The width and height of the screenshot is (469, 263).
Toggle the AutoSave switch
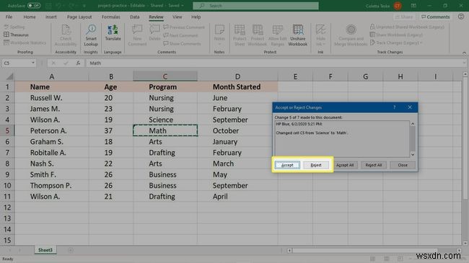(34, 6)
